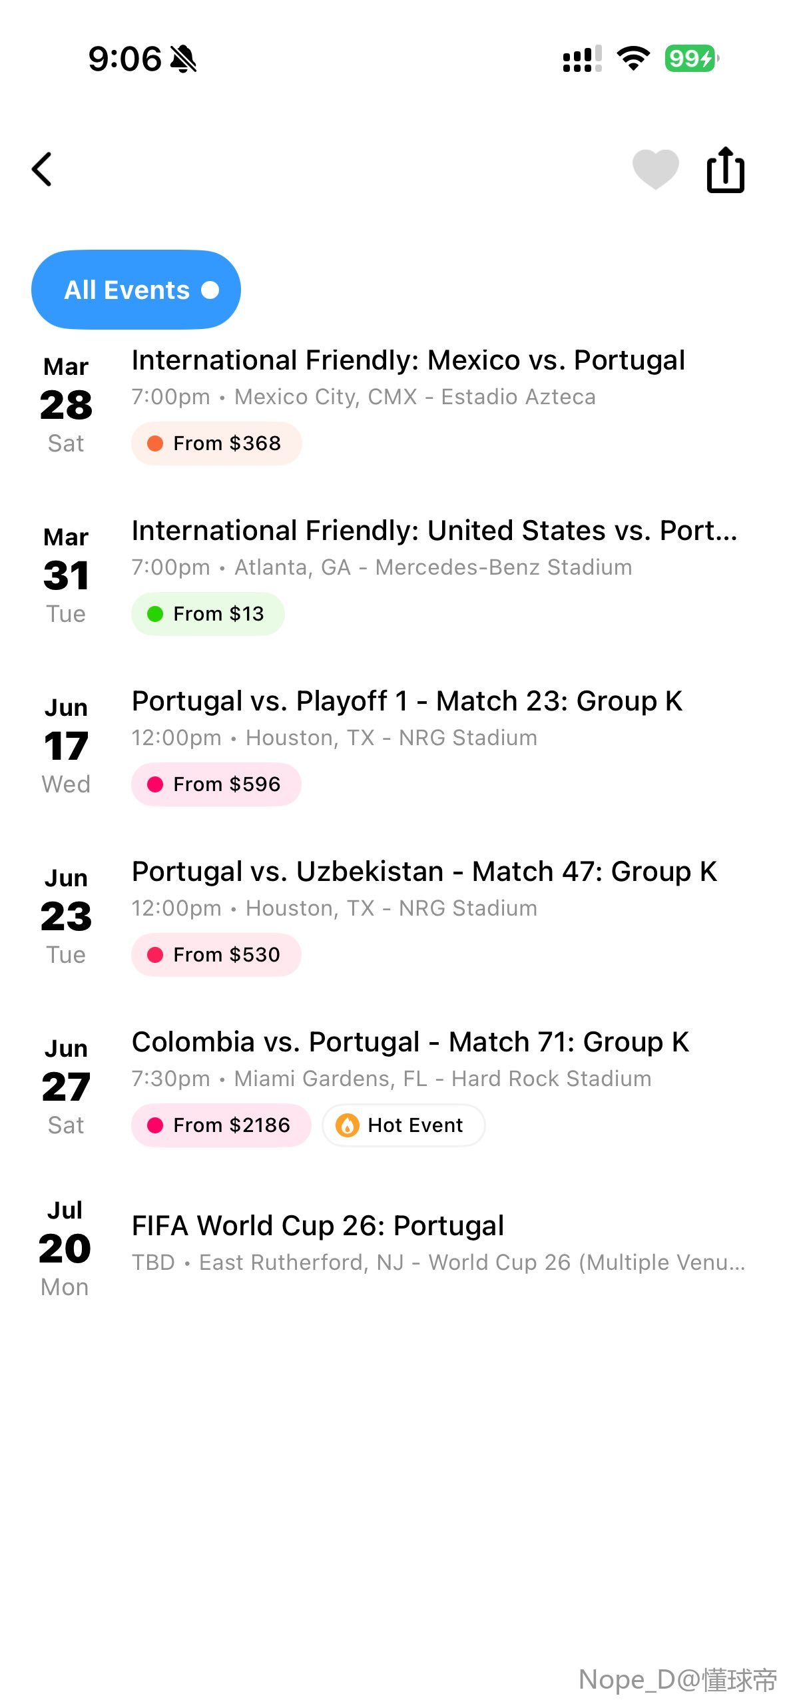Tap the Jul 20 Mon date block
Screen dimensions: 785x1702
(x=65, y=1249)
